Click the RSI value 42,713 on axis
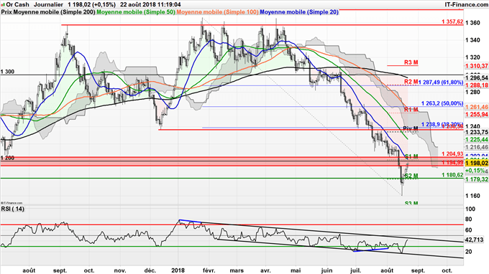489x274 pixels. 474,240
